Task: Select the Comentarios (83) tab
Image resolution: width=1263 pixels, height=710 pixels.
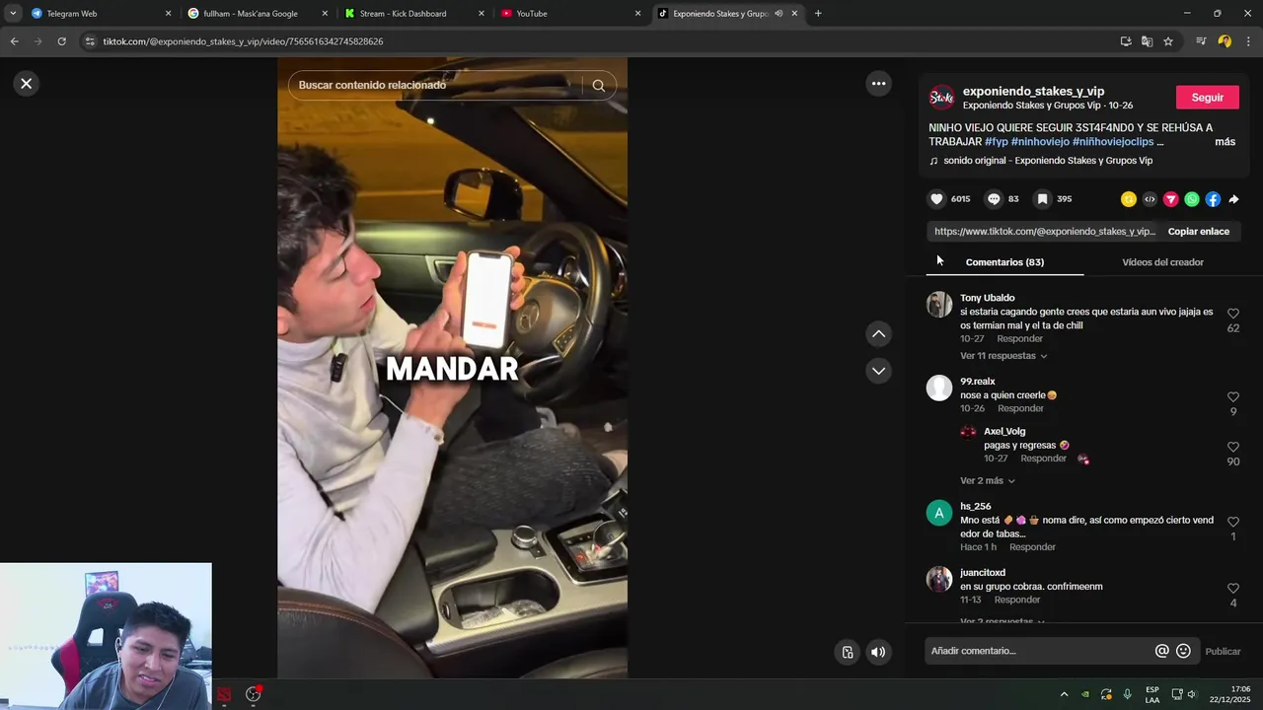Action: pyautogui.click(x=1004, y=262)
